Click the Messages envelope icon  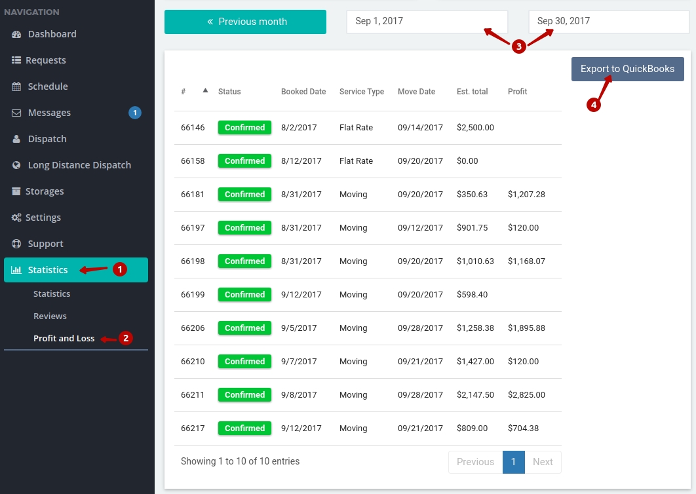[x=16, y=113]
